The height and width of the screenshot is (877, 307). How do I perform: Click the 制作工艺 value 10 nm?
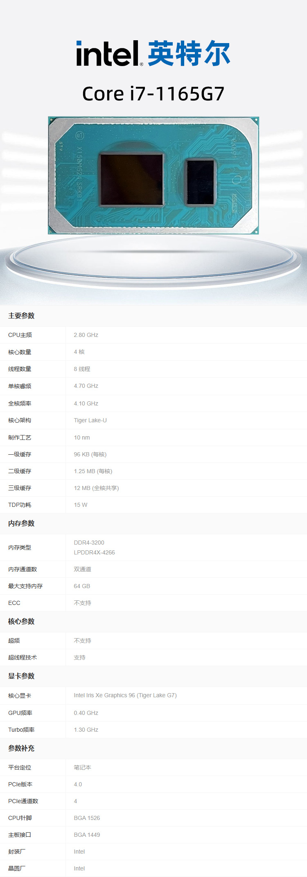pos(82,437)
